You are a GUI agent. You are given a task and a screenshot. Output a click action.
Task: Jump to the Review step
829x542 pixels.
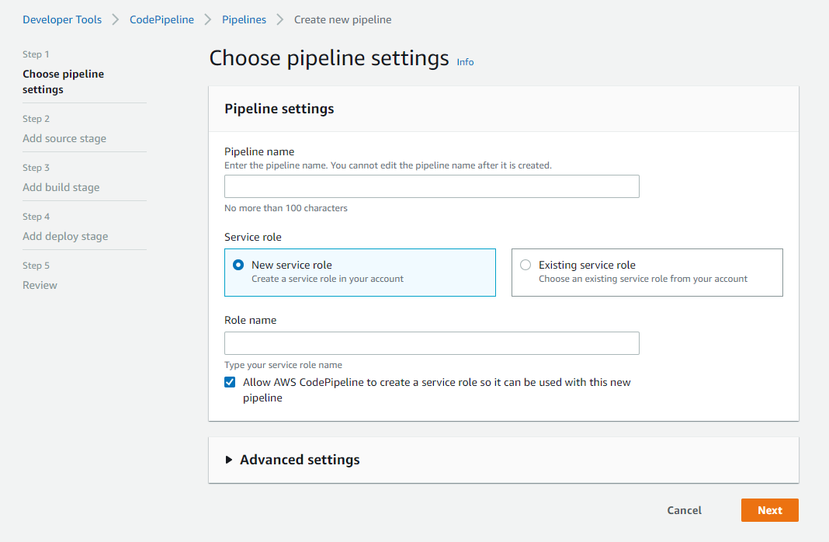40,285
